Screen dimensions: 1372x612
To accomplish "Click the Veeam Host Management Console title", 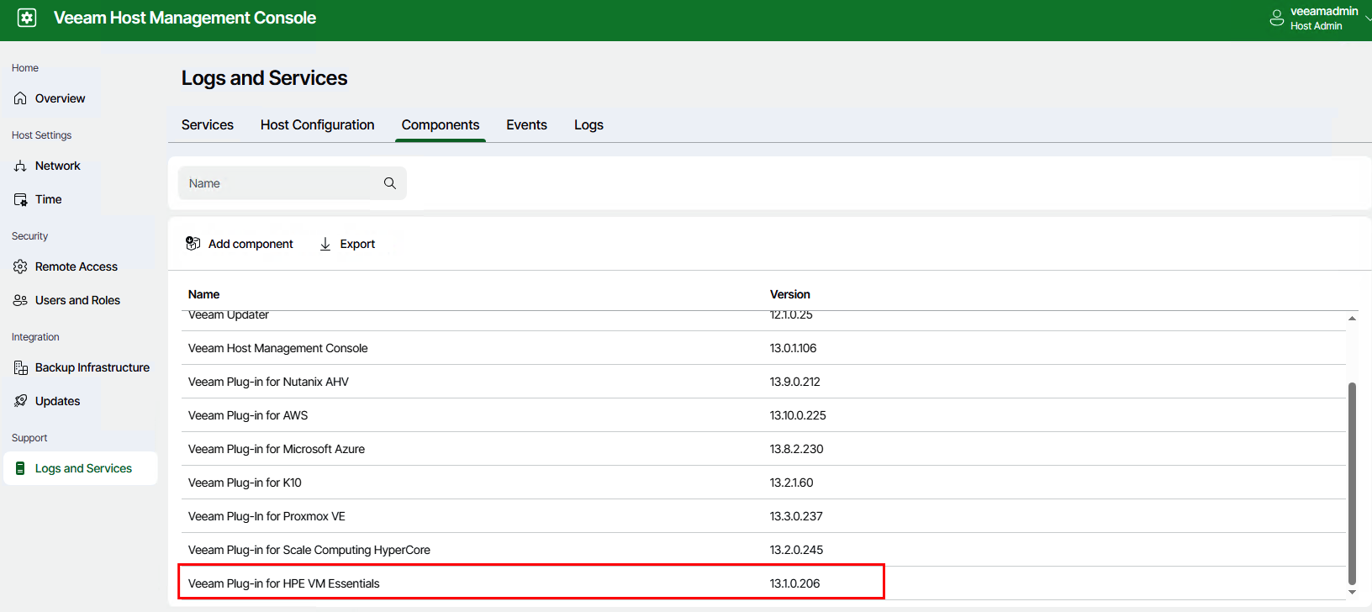I will 185,18.
